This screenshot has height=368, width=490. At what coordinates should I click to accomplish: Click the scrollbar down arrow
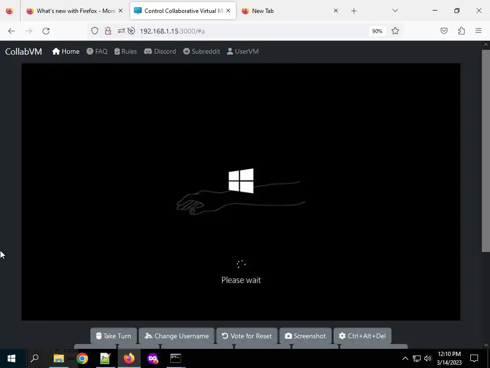(x=486, y=345)
